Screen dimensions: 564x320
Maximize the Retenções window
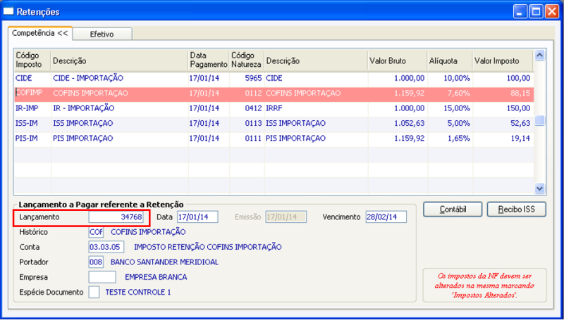pyautogui.click(x=536, y=12)
